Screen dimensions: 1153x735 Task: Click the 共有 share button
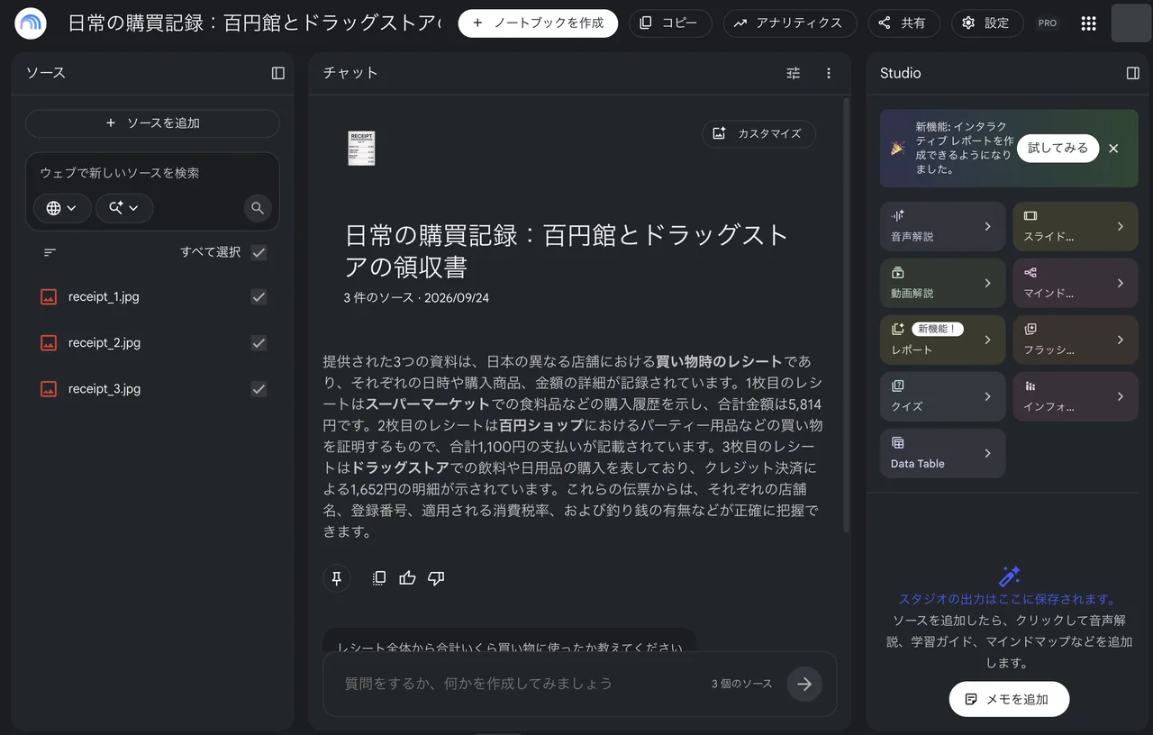(x=903, y=23)
